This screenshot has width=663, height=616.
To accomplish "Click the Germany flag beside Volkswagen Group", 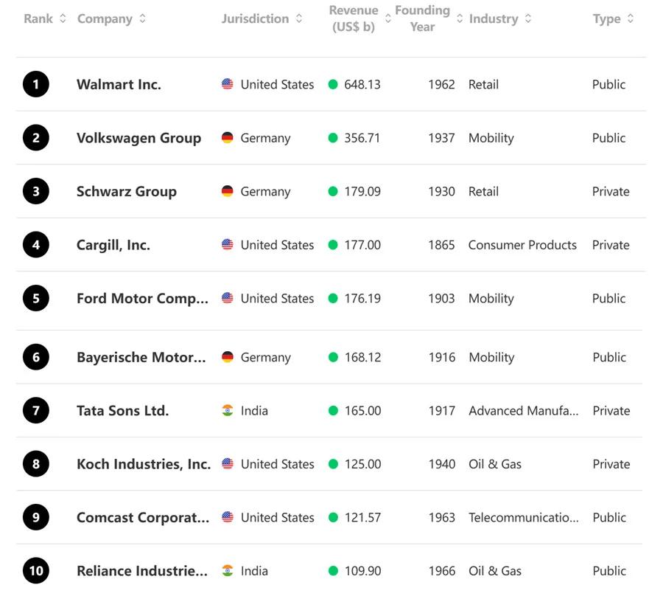I will (x=228, y=138).
